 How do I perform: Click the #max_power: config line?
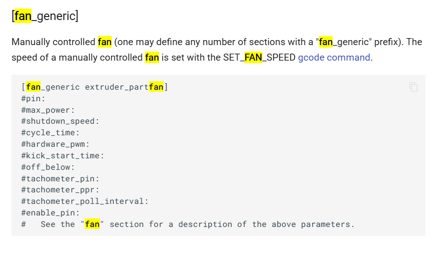48,110
